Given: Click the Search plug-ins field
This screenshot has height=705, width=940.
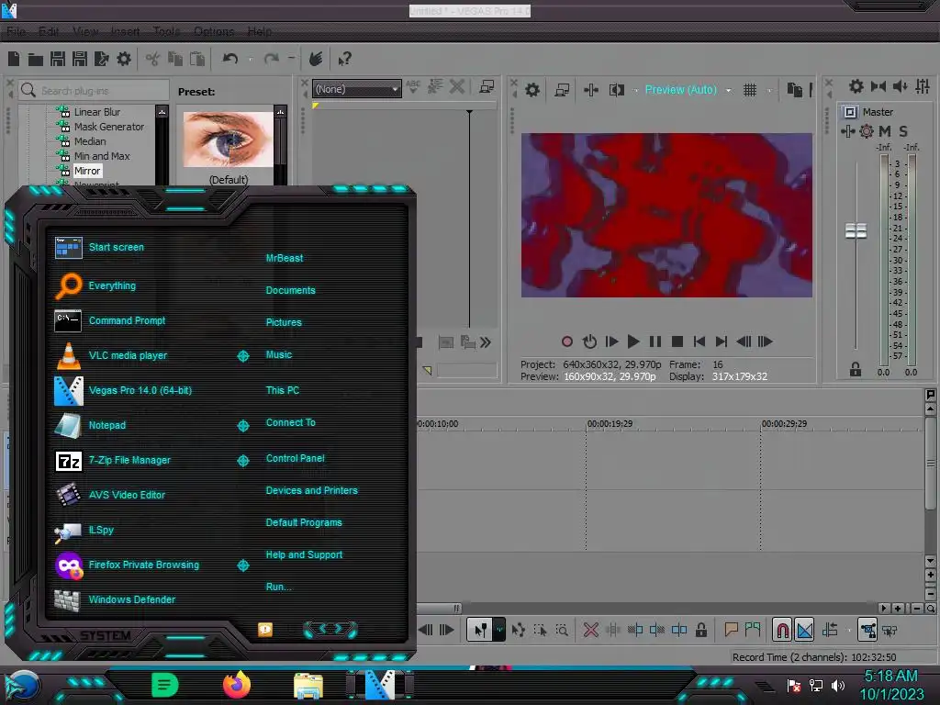Looking at the screenshot, I should point(95,91).
